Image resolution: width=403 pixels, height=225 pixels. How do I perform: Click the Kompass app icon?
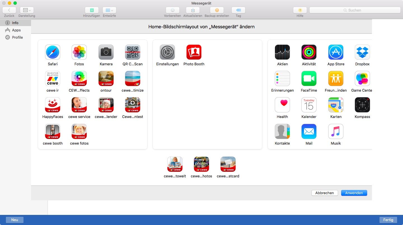[362, 105]
